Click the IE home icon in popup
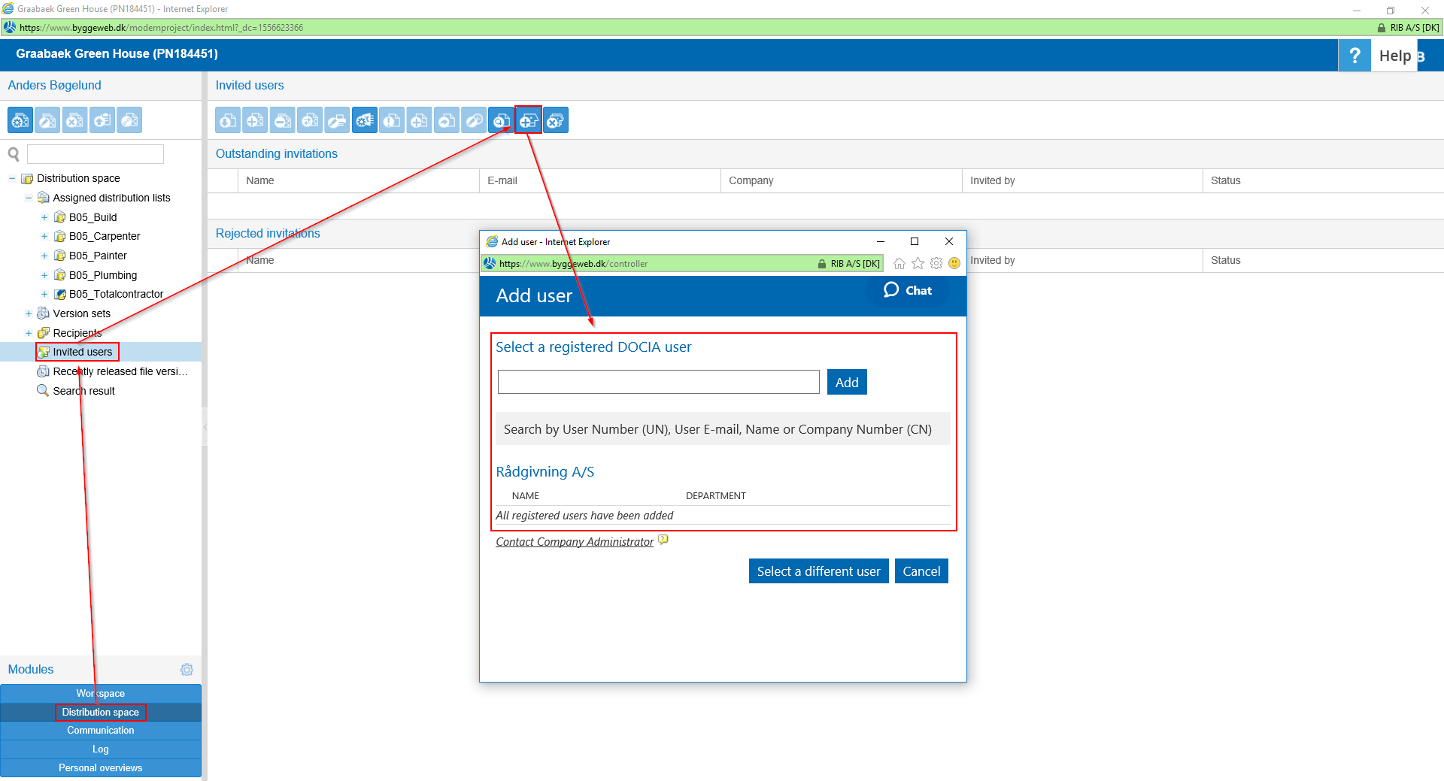Image resolution: width=1444 pixels, height=781 pixels. click(899, 263)
